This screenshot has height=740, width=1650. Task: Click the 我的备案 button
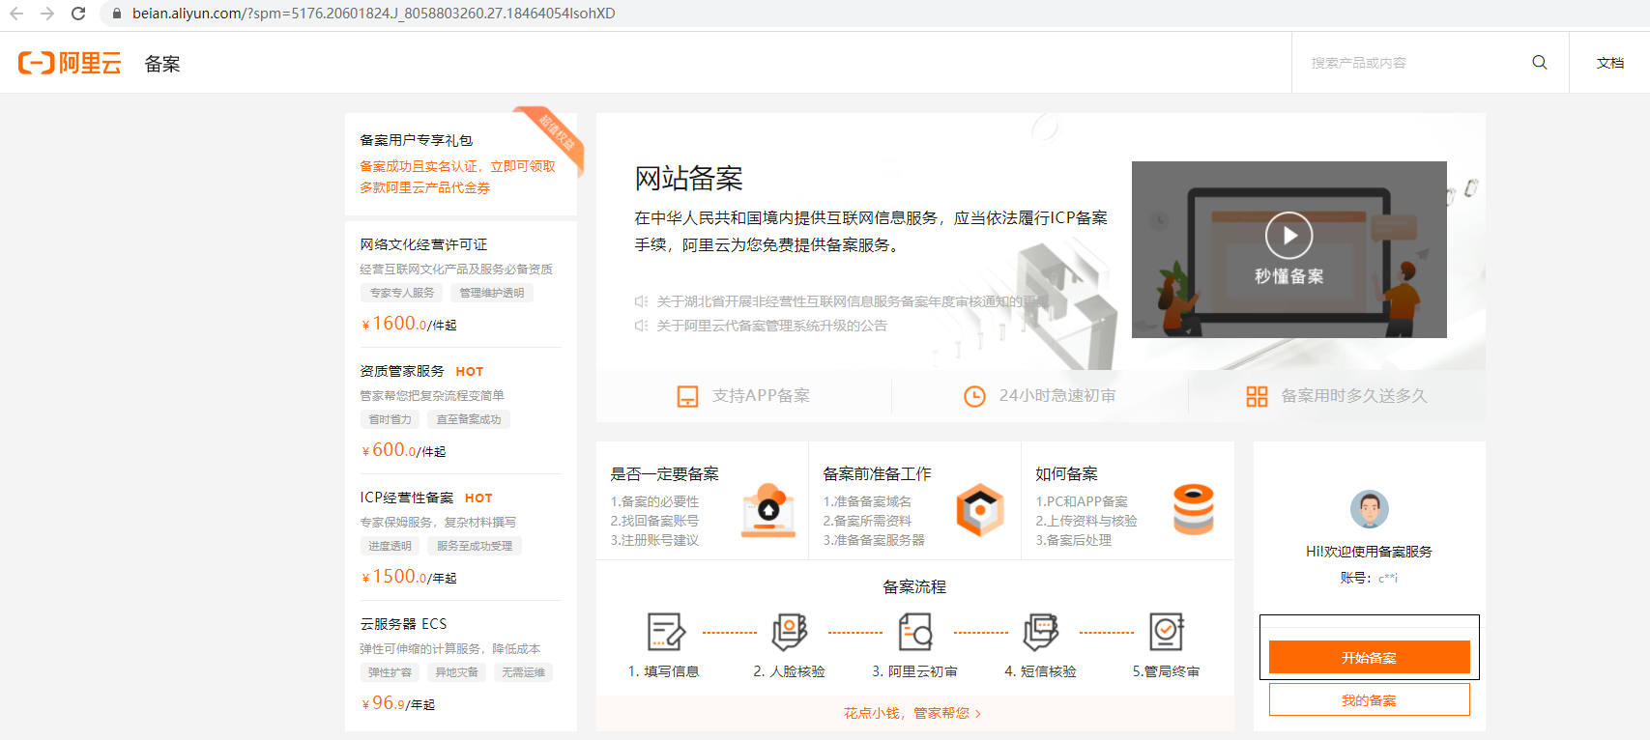[1369, 699]
